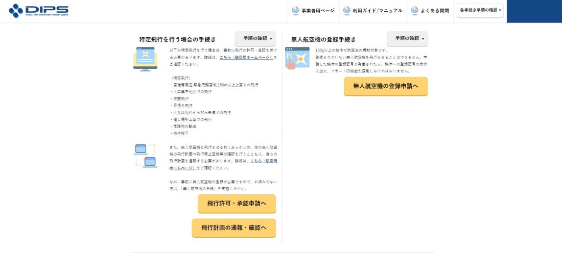This screenshot has width=562, height=254.
Task: Click the 無人航空機の登録申請へ button
Action: (386, 86)
